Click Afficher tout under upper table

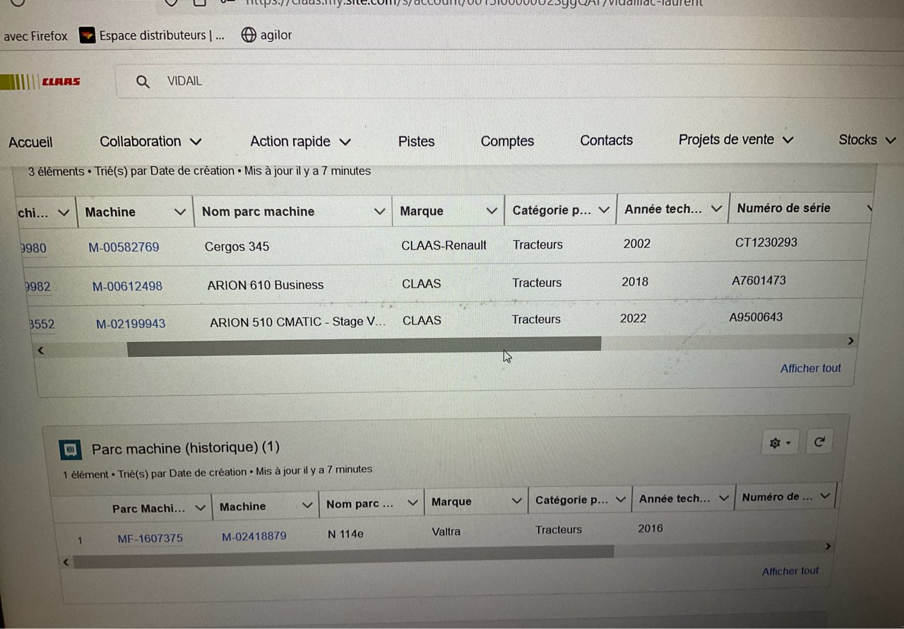pos(811,368)
